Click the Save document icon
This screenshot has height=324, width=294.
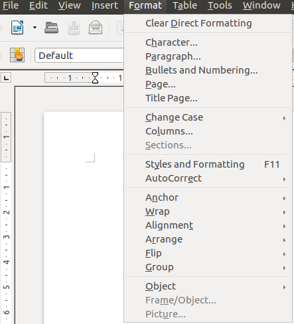pyautogui.click(x=74, y=28)
